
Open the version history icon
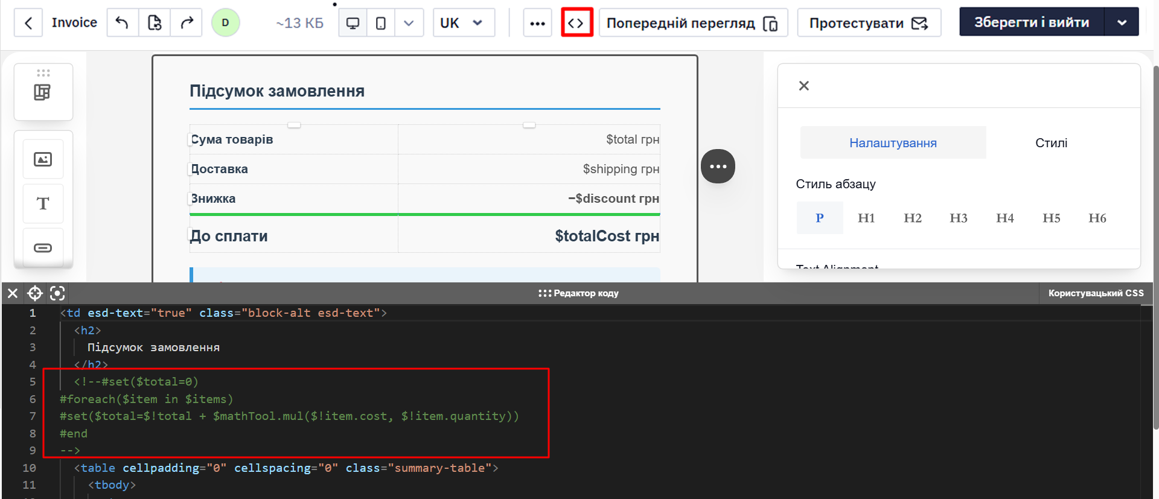tap(155, 23)
